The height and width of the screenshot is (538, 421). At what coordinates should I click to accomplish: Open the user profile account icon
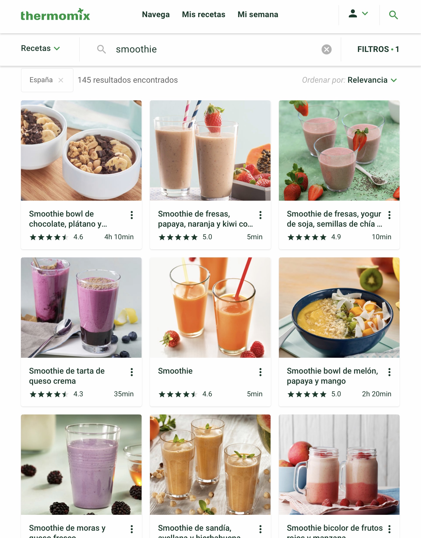353,14
